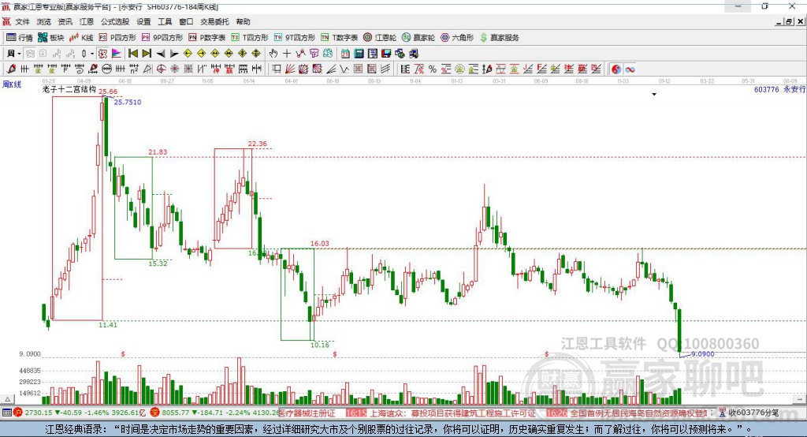Click the red-blue yin-yang icon
This screenshot has height=437, width=807.
pyautogui.click(x=616, y=69)
